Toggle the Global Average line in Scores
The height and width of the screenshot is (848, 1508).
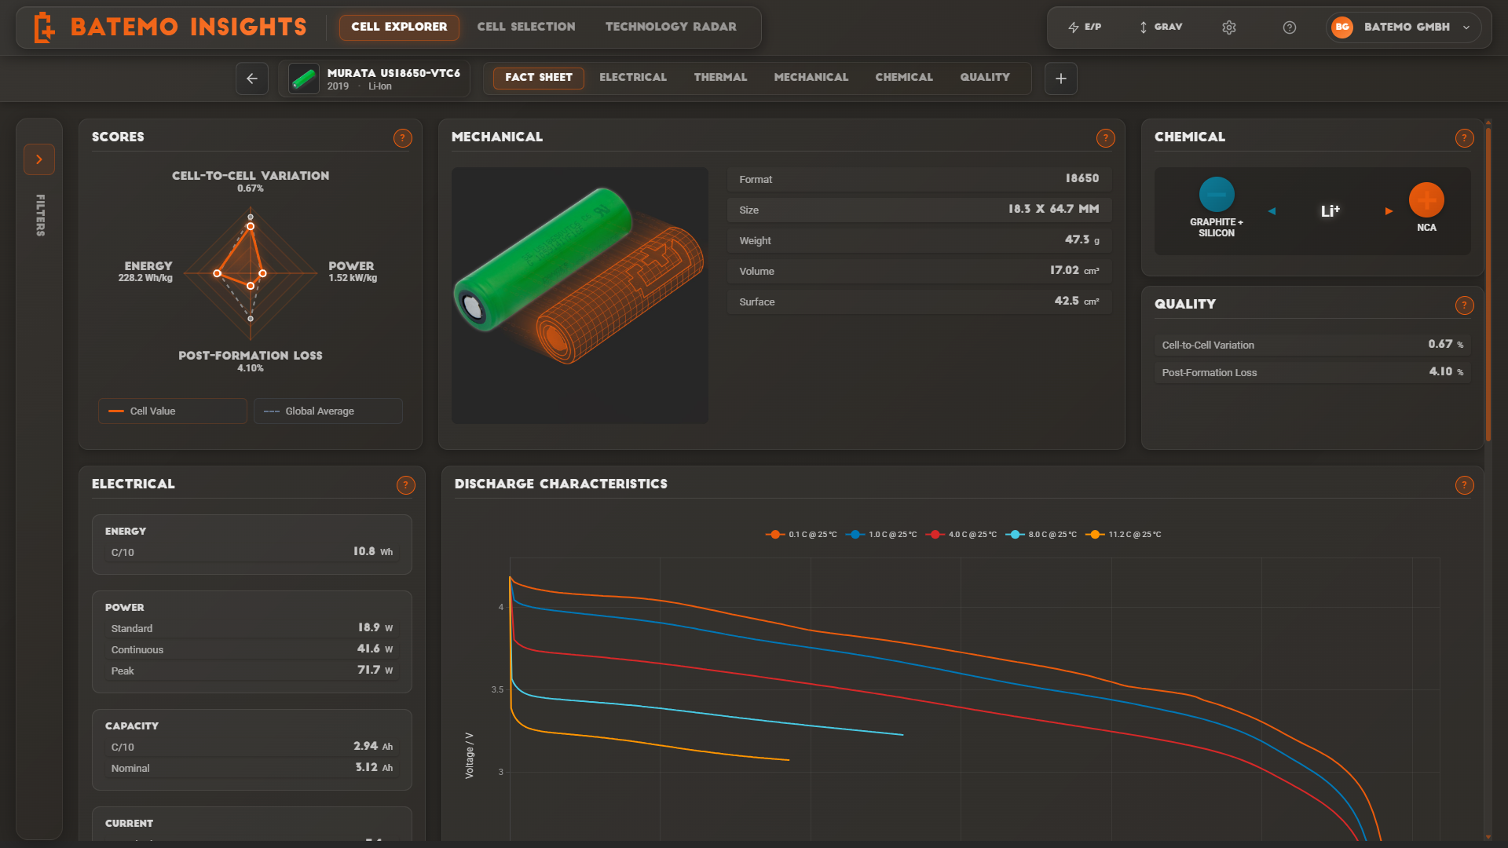[x=328, y=411]
